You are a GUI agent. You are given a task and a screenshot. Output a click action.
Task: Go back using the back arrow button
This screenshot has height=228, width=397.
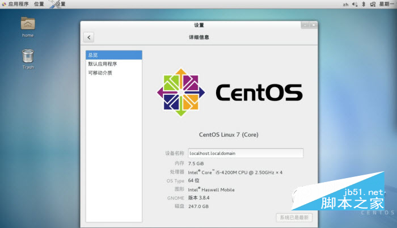click(x=88, y=37)
